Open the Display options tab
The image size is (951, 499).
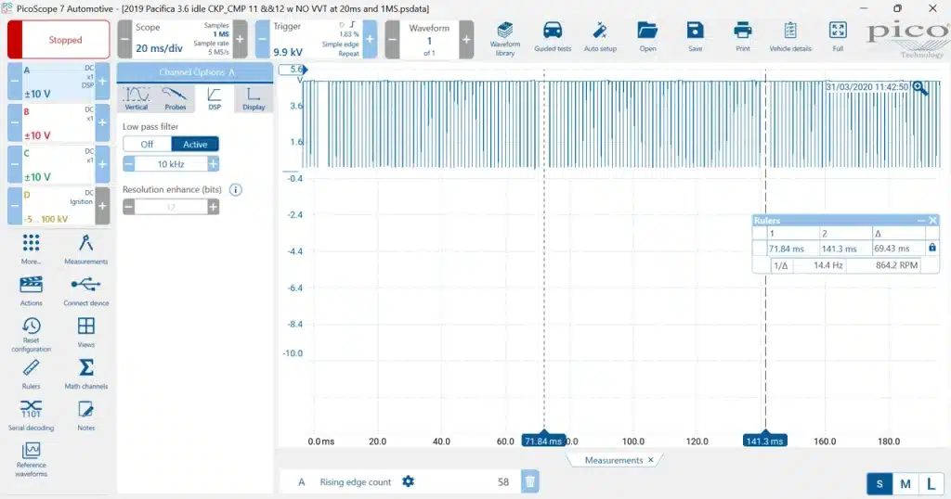click(x=254, y=98)
